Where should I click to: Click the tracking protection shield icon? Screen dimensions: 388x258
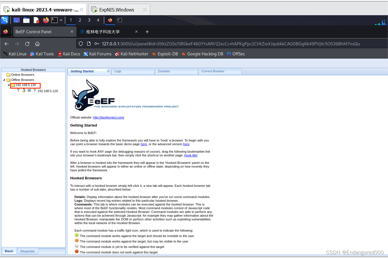(81, 44)
